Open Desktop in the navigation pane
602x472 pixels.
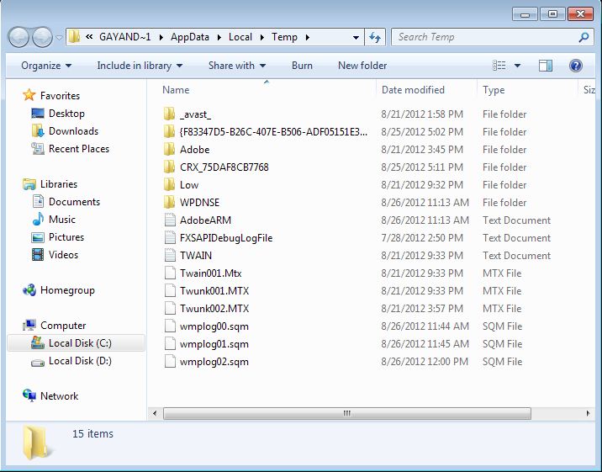[66, 114]
